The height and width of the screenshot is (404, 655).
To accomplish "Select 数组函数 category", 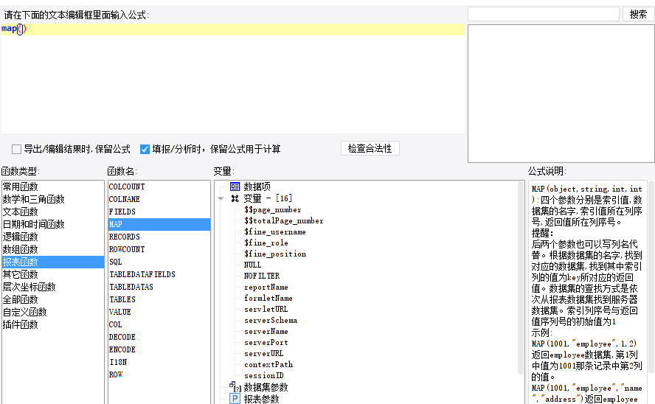I will point(52,249).
